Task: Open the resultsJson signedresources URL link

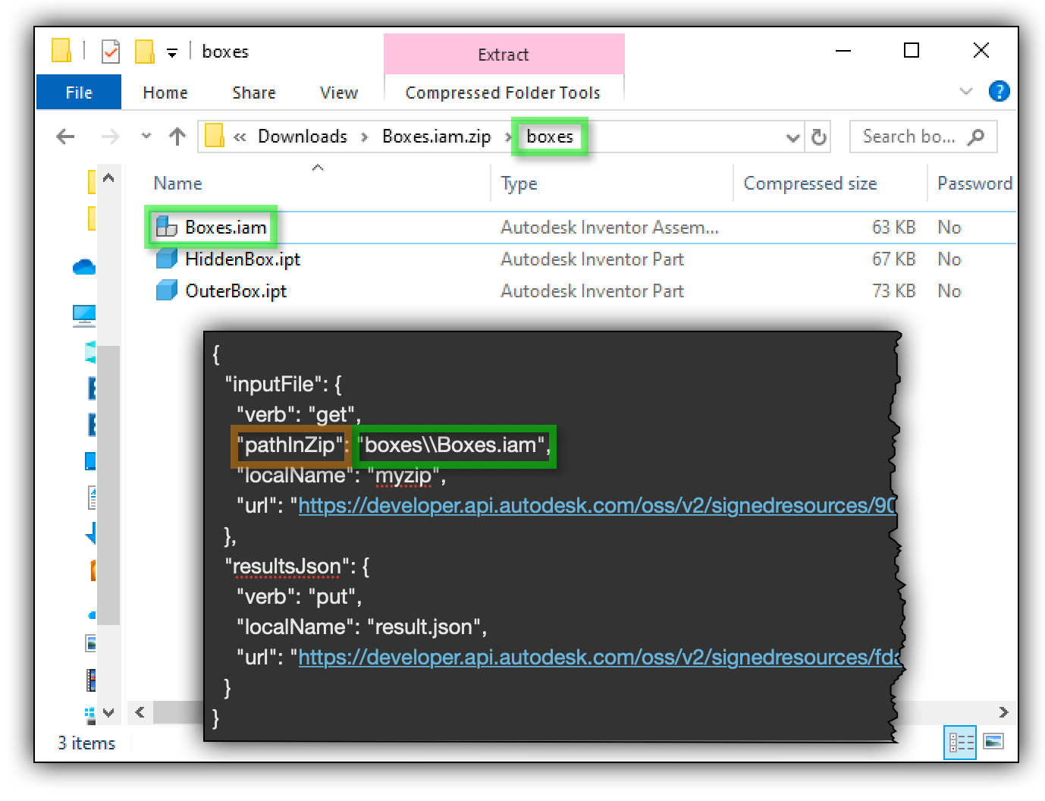Action: 599,658
